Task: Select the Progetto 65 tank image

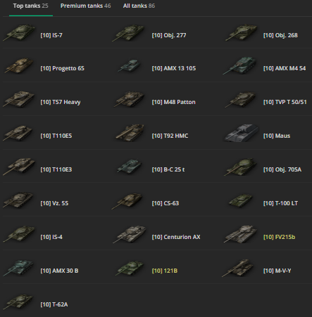Action: [x=19, y=65]
